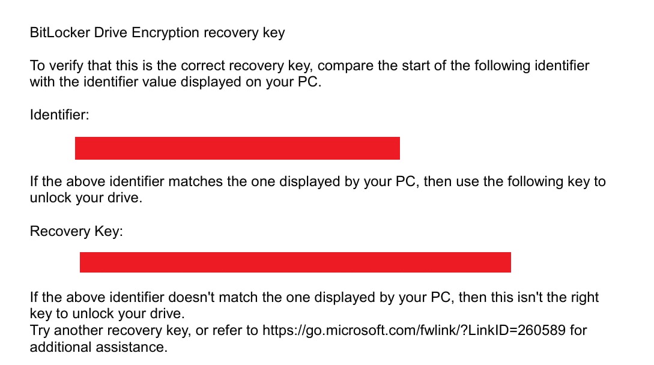This screenshot has height=365, width=654.
Task: Click the red redacted Identifier bar
Action: pos(237,148)
